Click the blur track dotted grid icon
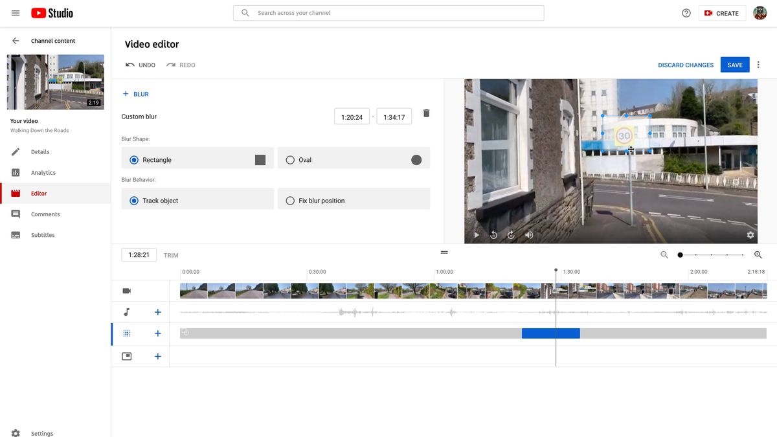 tap(127, 333)
